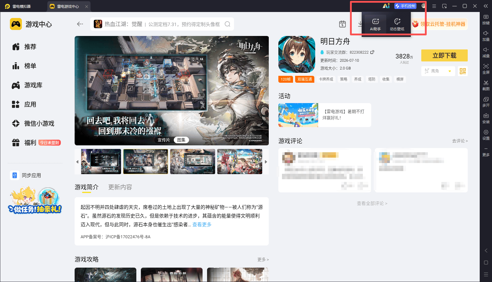Open the 应用 apps section
This screenshot has width=492, height=282.
[x=25, y=104]
